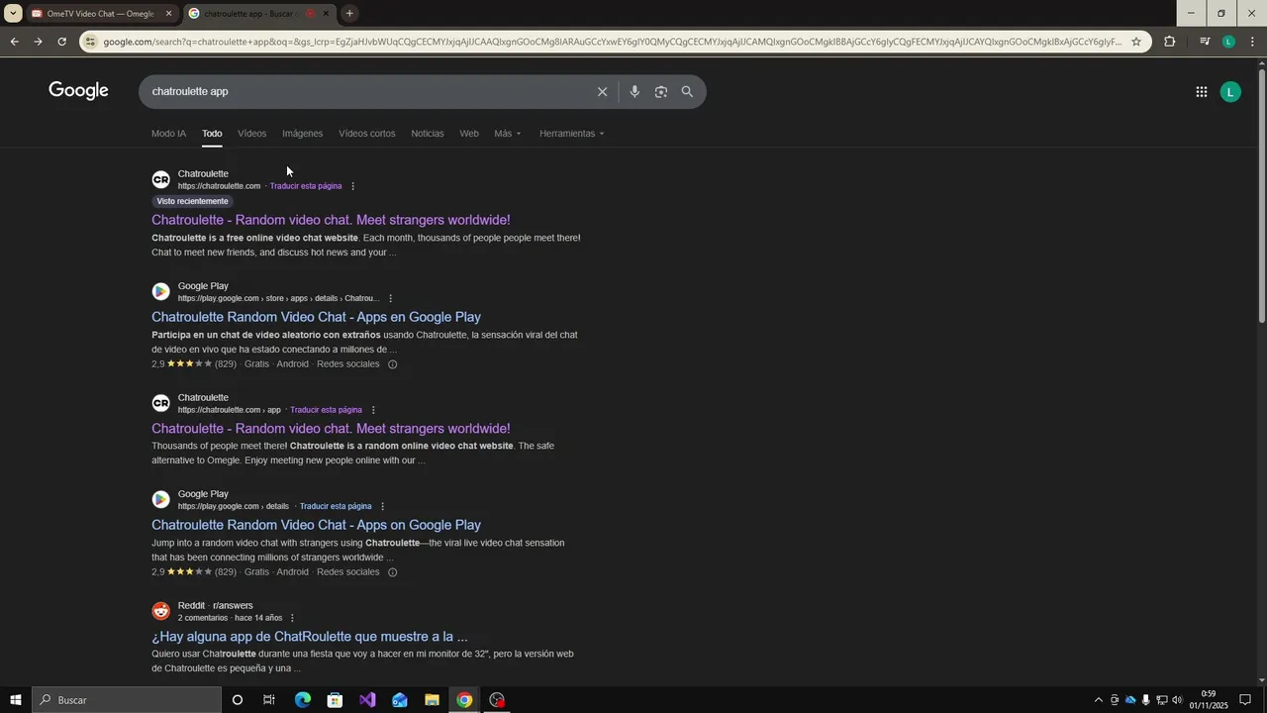Open the Google apps grid icon
This screenshot has width=1267, height=713.
point(1201,92)
